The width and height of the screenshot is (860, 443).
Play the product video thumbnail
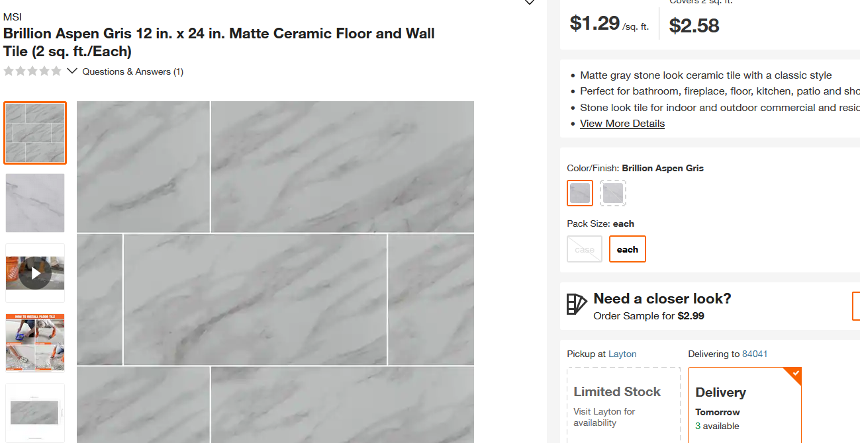point(34,272)
